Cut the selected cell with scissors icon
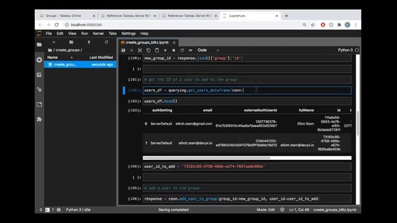This screenshot has width=397, height=223. tap(140, 50)
